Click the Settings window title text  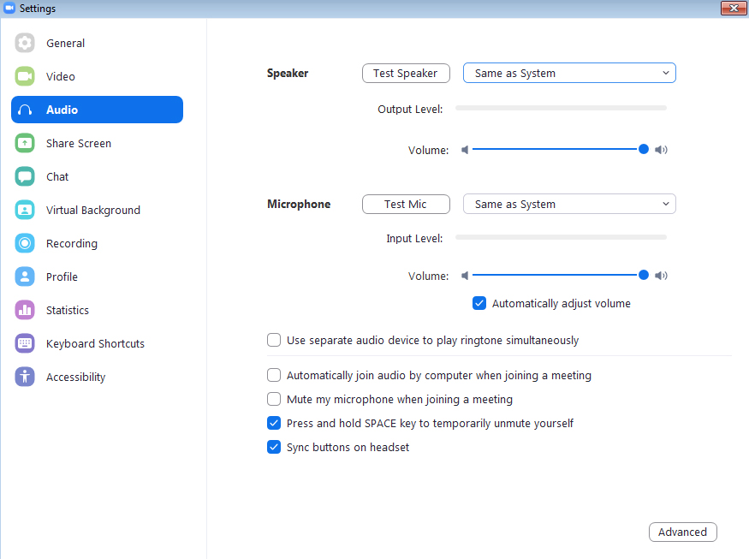pos(38,9)
